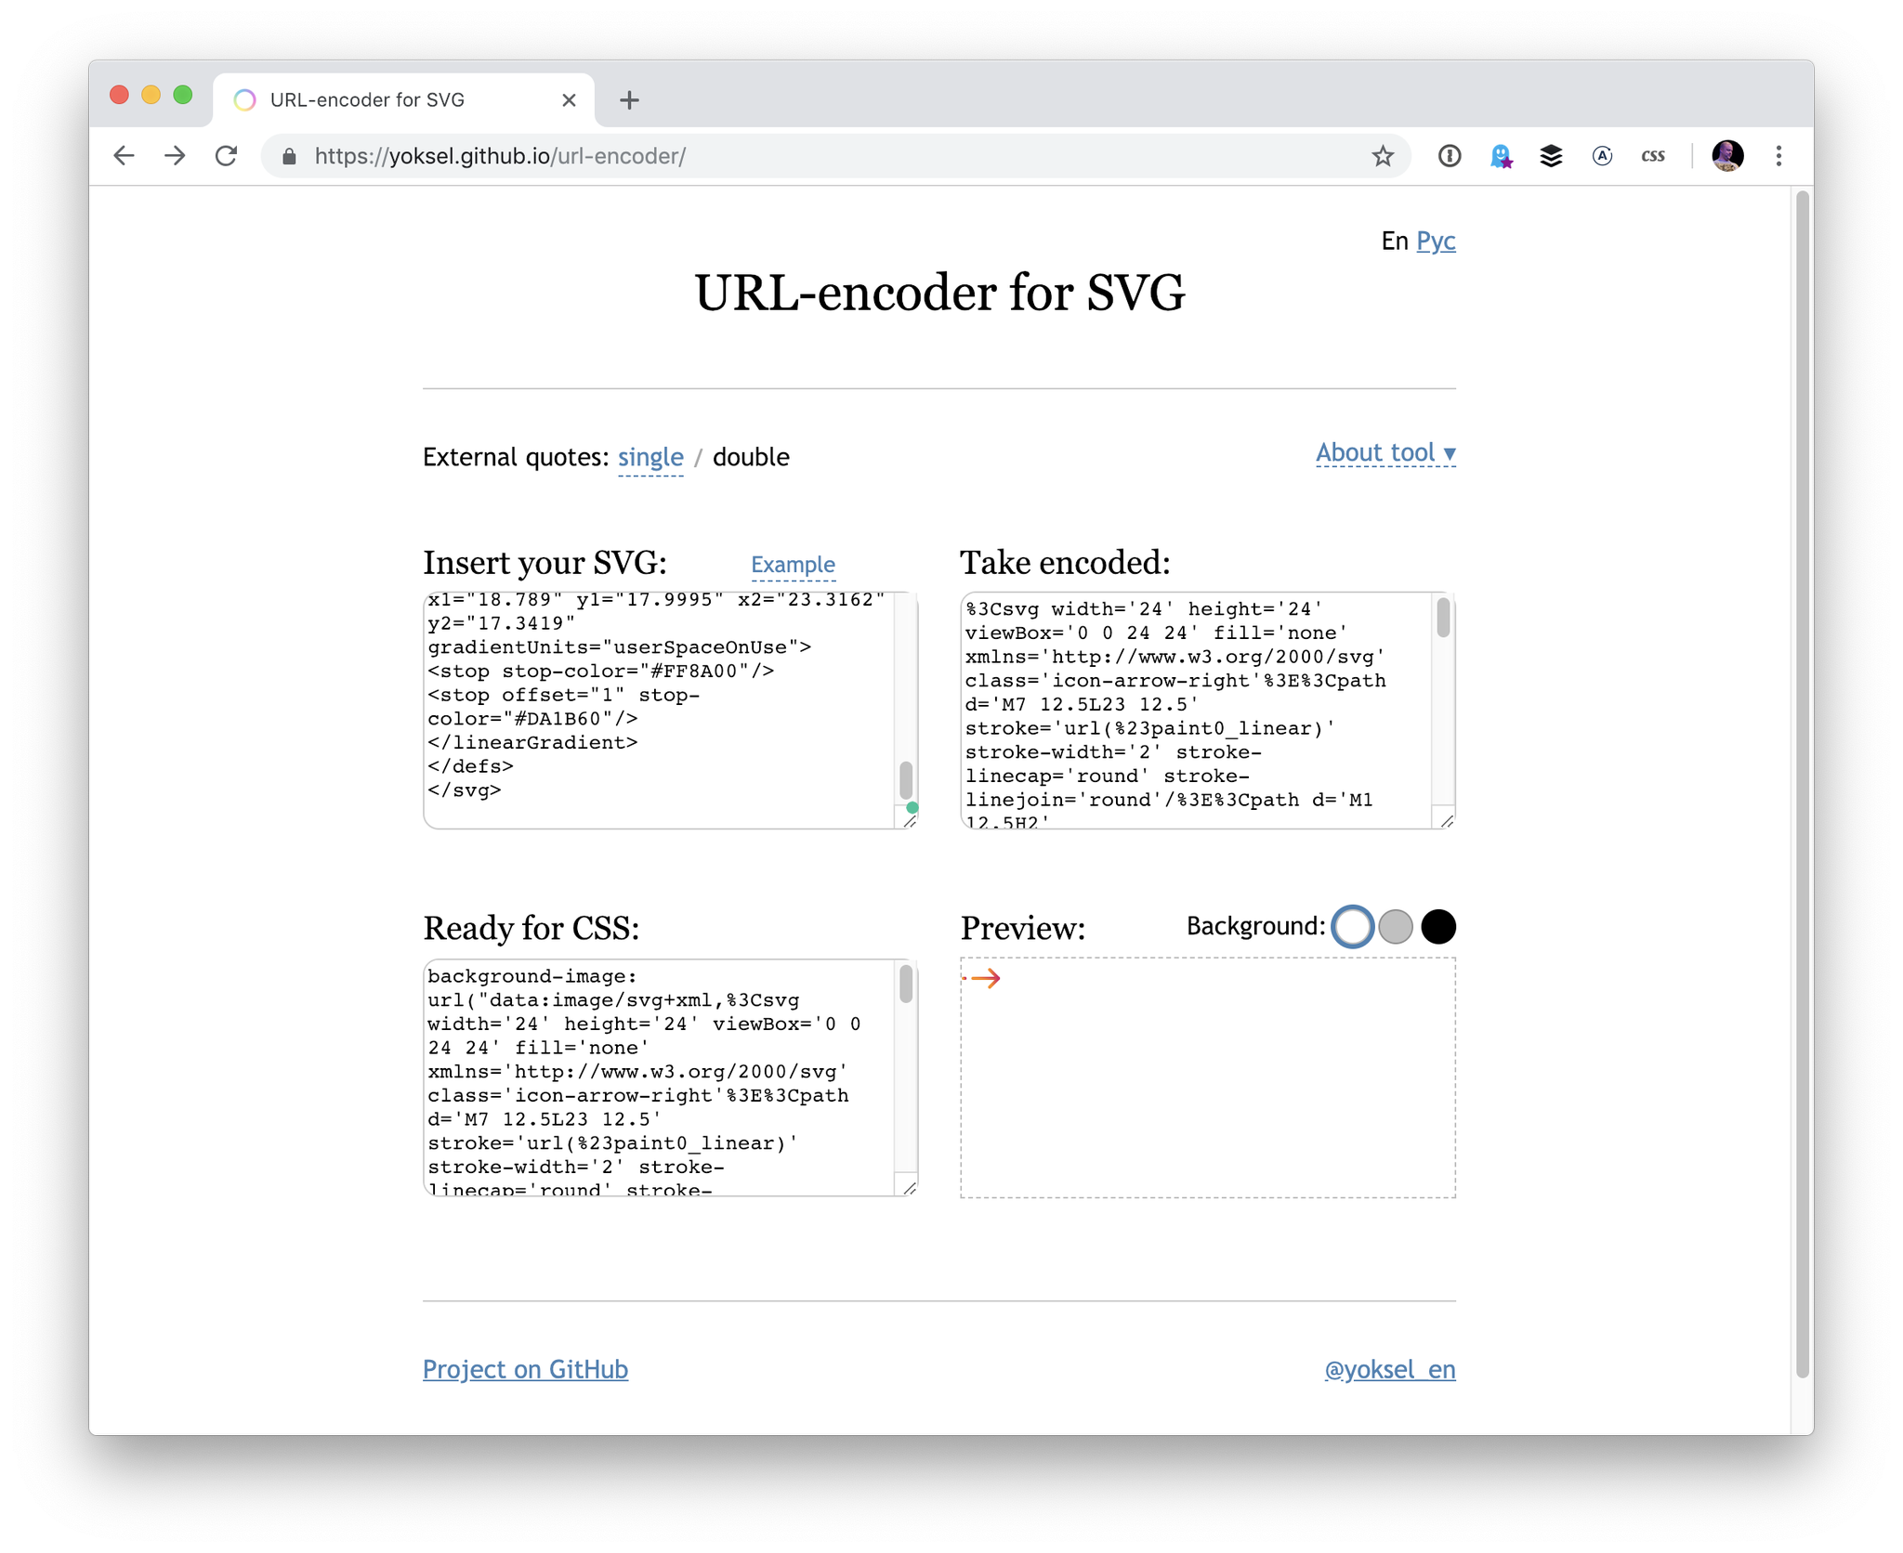Click the 'Background:' label

(1255, 926)
